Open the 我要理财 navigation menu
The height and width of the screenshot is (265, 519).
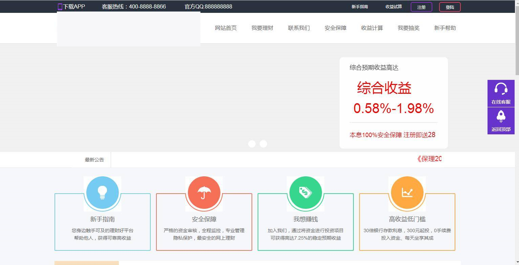coord(262,28)
